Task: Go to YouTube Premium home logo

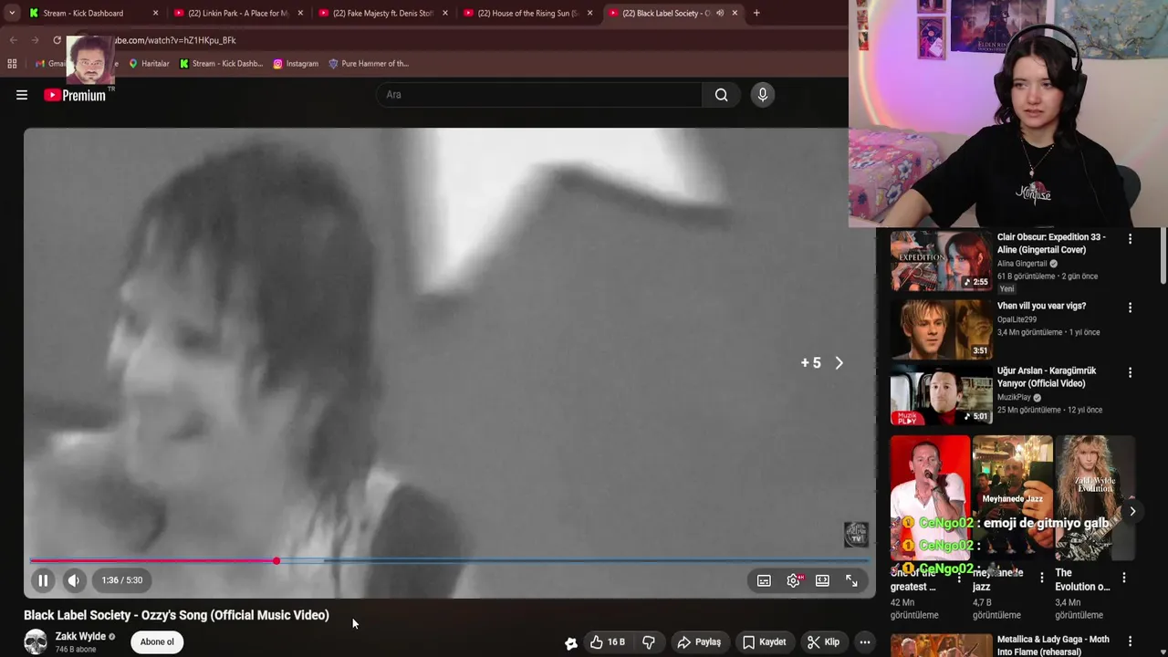Action: (x=75, y=95)
